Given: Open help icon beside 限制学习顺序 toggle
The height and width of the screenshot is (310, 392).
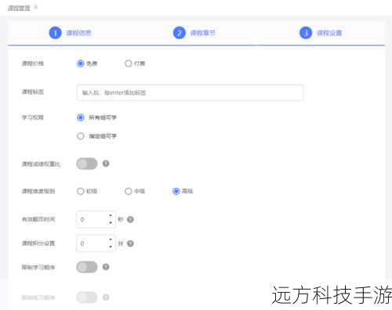Looking at the screenshot, I should [106, 267].
